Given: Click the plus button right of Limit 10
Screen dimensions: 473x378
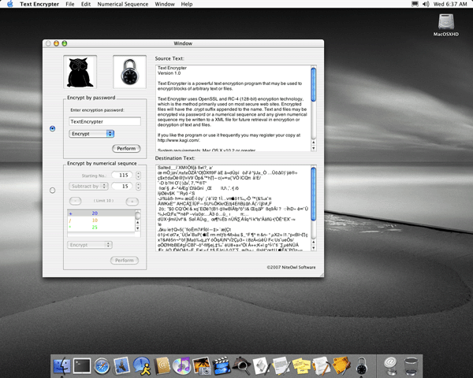Looking at the screenshot, I should (x=132, y=202).
